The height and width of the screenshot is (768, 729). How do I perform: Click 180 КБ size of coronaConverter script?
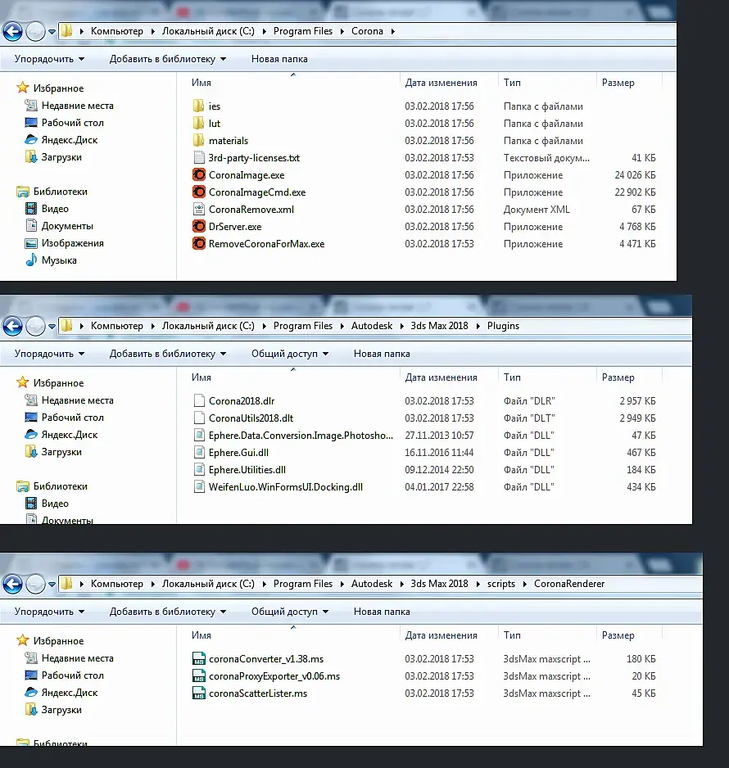click(x=641, y=659)
